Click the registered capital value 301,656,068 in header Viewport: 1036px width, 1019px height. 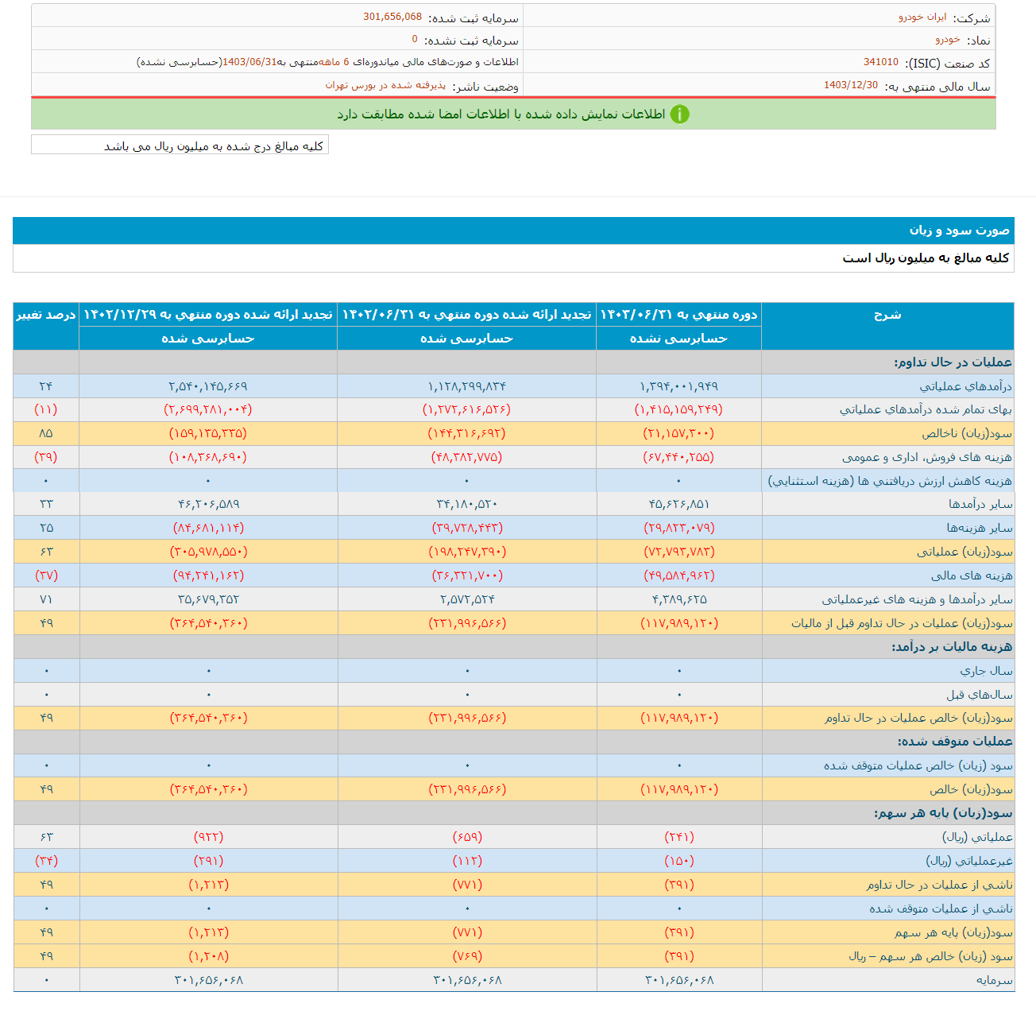tap(392, 17)
